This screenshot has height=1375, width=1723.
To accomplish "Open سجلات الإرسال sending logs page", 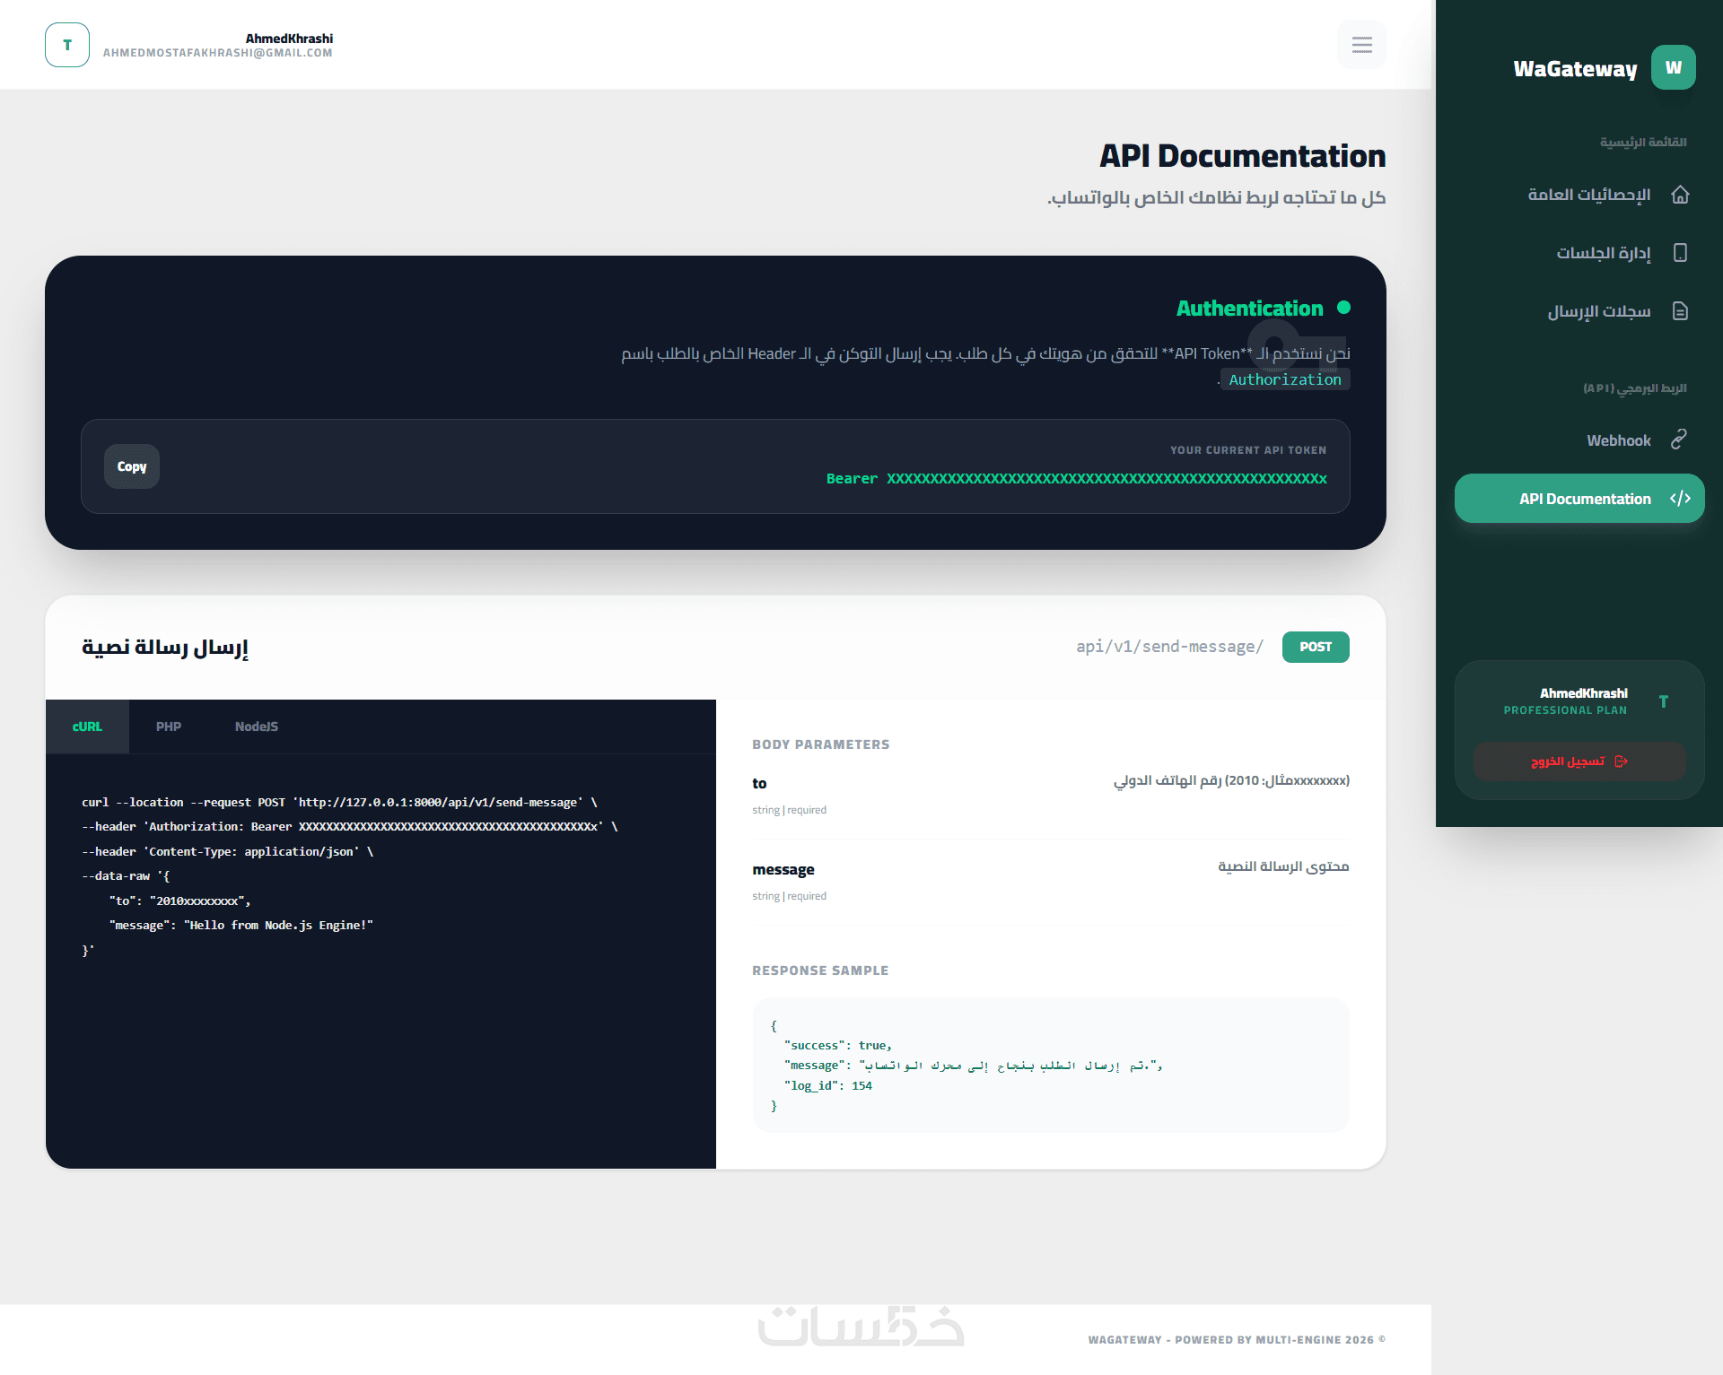I will 1598,311.
